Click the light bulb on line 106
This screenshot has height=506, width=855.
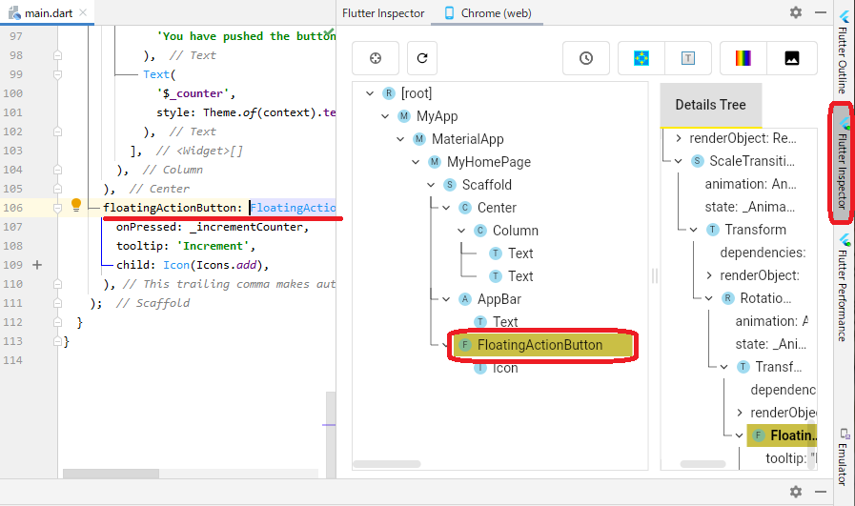pyautogui.click(x=78, y=207)
